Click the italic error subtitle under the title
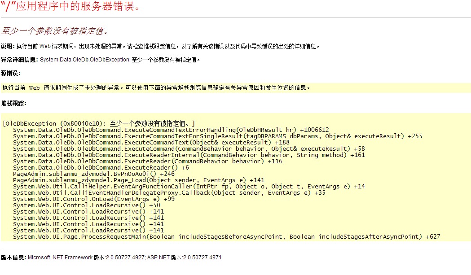The width and height of the screenshot is (471, 275). [55, 31]
